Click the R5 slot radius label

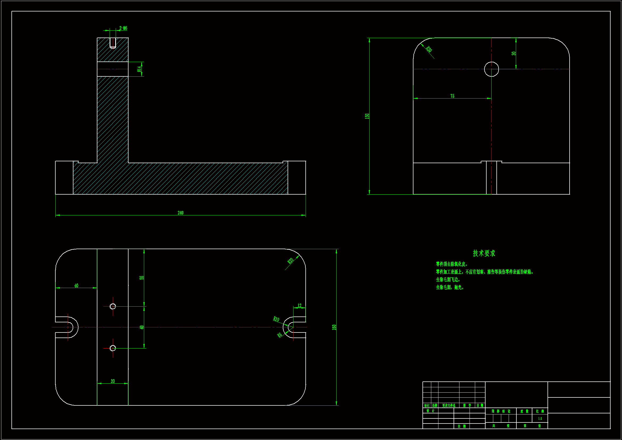coord(280,335)
